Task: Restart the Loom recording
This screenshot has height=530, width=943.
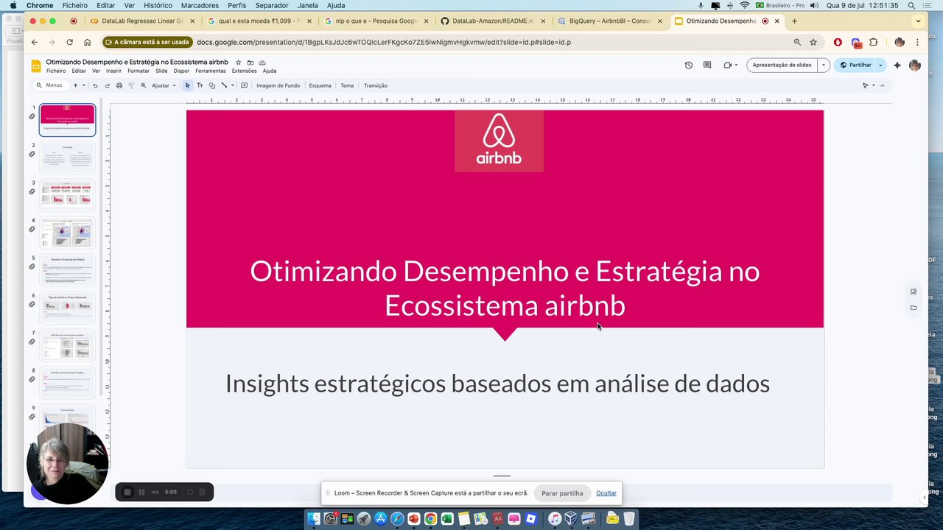Action: click(189, 492)
